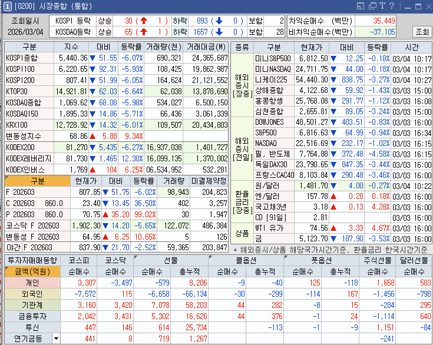This screenshot has width=433, height=345.
Task: Expand the dropdown arrow next to 연기금등
Action: [57, 339]
